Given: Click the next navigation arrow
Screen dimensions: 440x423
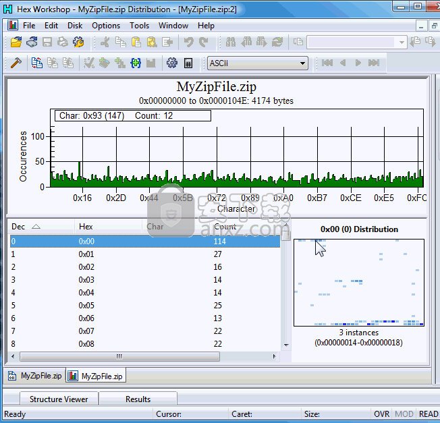Looking at the screenshot, I should [x=358, y=63].
